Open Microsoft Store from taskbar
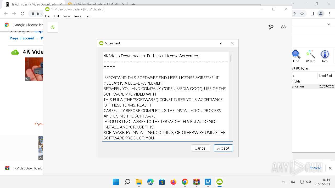 click(162, 182)
